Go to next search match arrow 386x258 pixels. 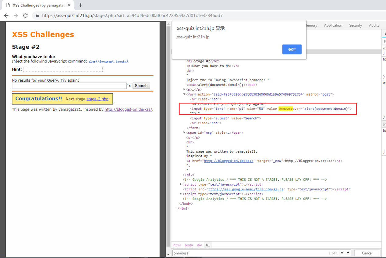(348, 253)
